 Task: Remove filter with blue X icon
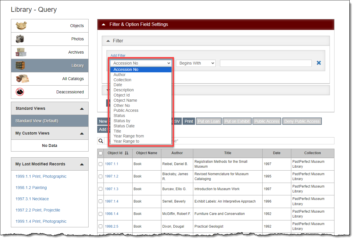[319, 63]
